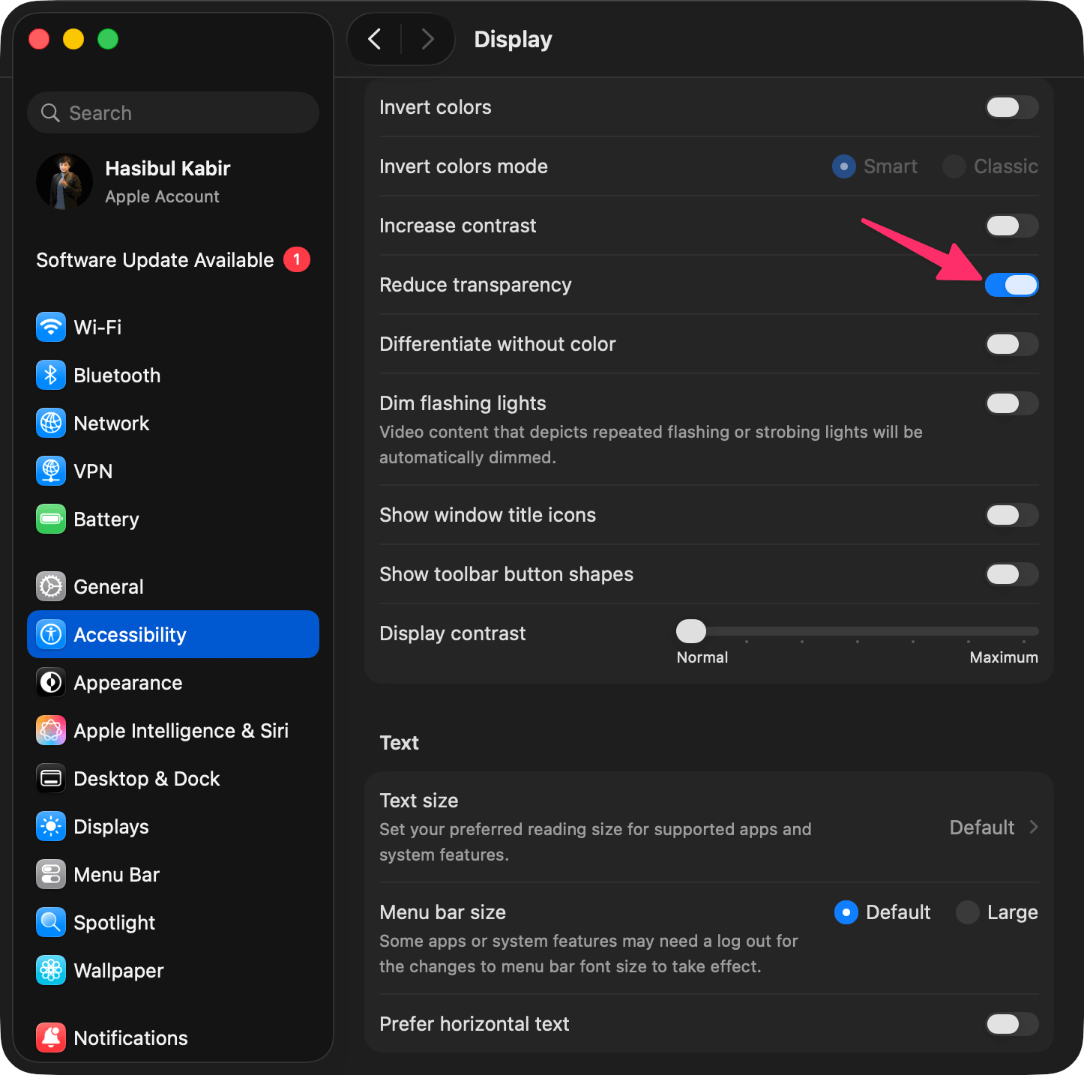Click the Accessibility icon in sidebar

tap(51, 634)
